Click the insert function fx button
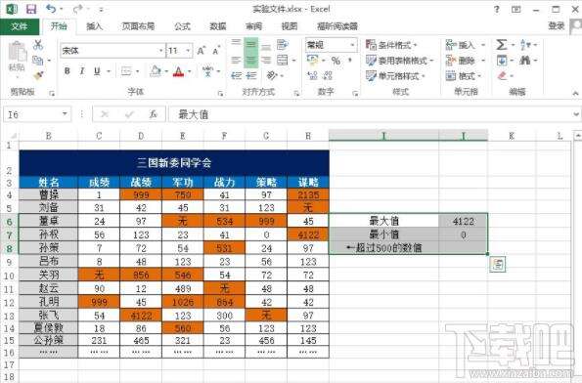Screen dimensions: 582x383 pos(153,114)
